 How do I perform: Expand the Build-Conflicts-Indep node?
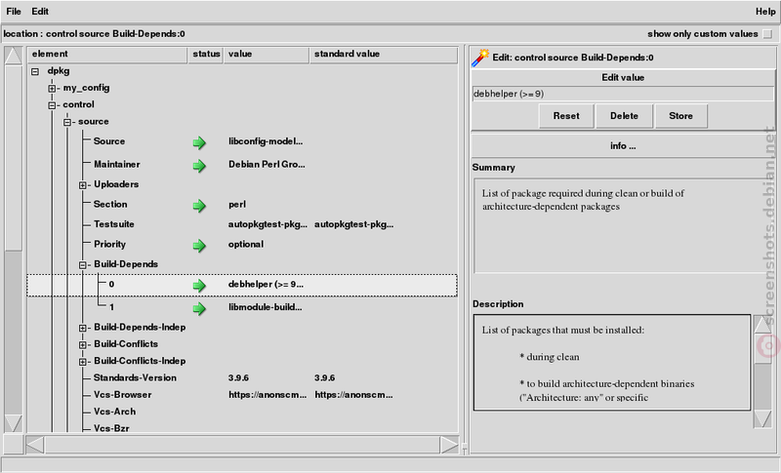(83, 362)
